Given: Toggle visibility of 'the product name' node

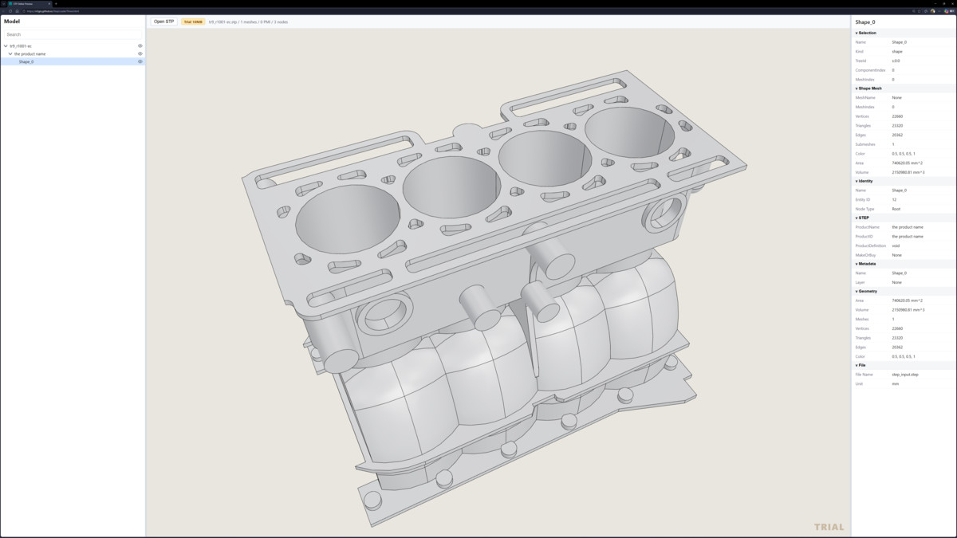Looking at the screenshot, I should point(140,53).
